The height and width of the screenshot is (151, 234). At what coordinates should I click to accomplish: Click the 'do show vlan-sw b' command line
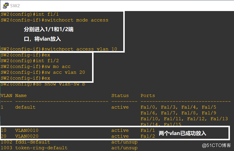click(x=43, y=84)
